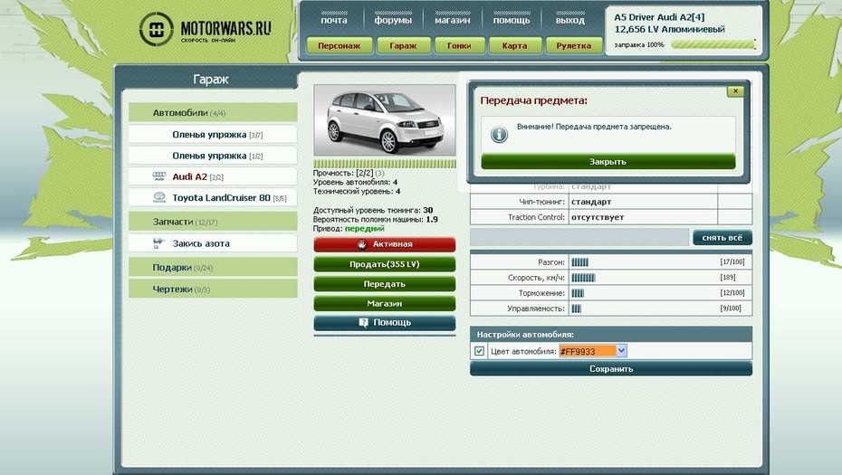Click the green Магазин button under the car

(x=385, y=303)
